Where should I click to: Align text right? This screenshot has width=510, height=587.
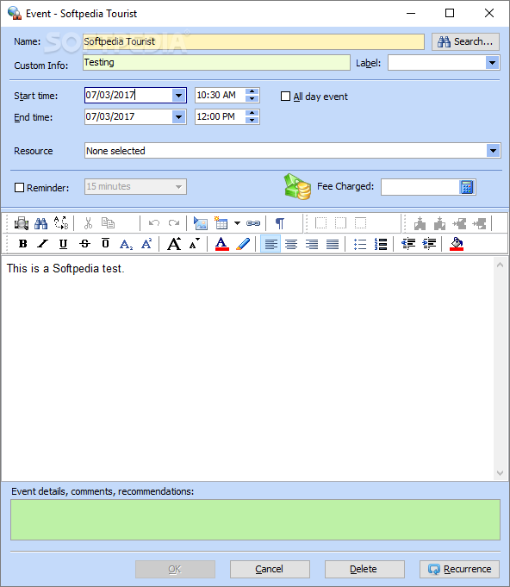[x=312, y=244]
